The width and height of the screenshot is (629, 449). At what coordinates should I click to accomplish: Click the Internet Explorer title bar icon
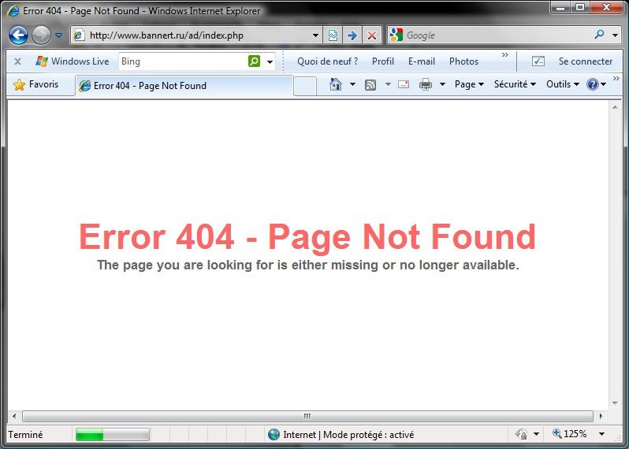(13, 11)
